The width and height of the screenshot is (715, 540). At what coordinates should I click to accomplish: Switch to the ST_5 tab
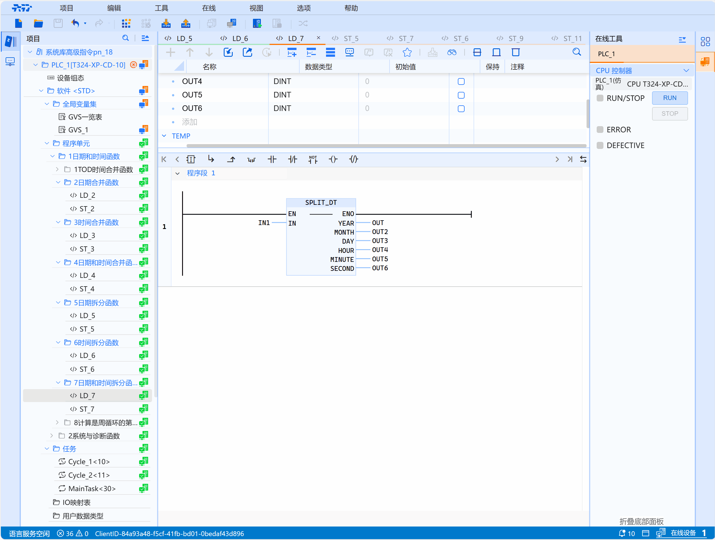click(x=351, y=38)
